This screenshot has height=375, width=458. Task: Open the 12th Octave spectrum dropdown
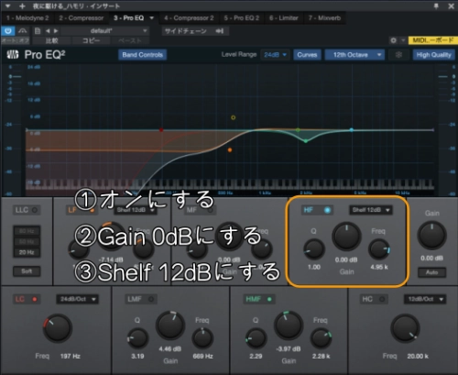(354, 55)
